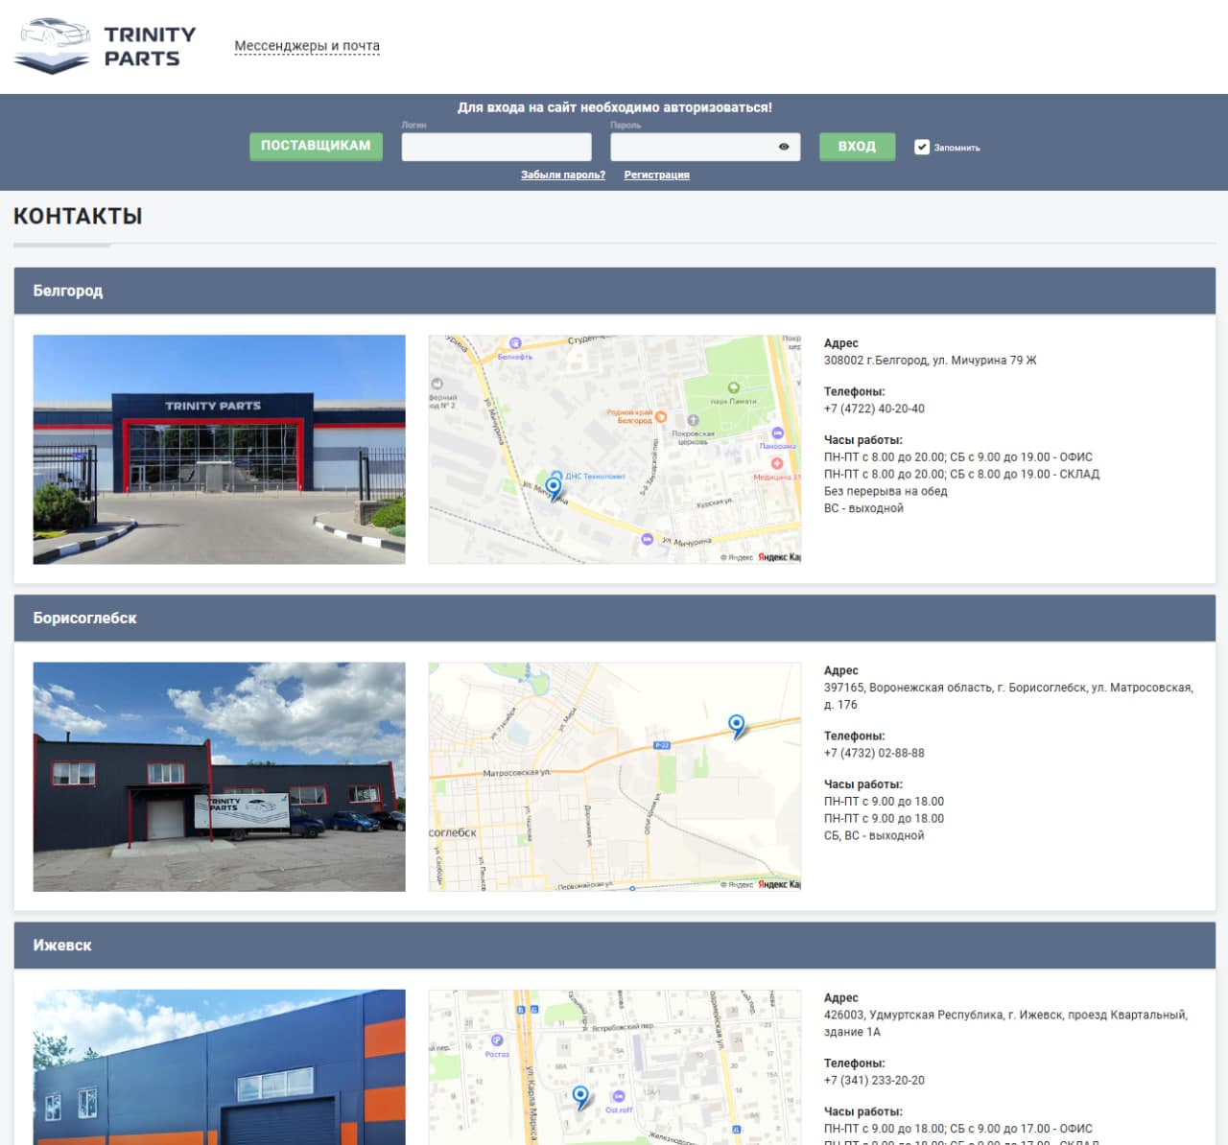This screenshot has width=1228, height=1145.
Task: Click the Росгаз fuel icon on Izhevsk map
Action: coord(497,1040)
